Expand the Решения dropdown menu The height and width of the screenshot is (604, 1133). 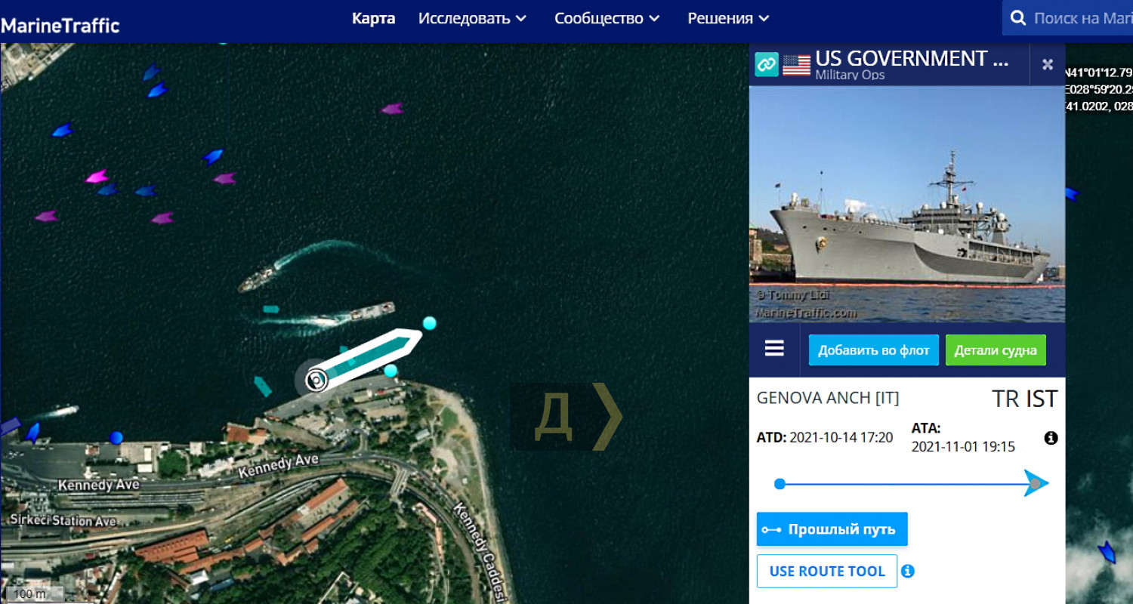[728, 18]
